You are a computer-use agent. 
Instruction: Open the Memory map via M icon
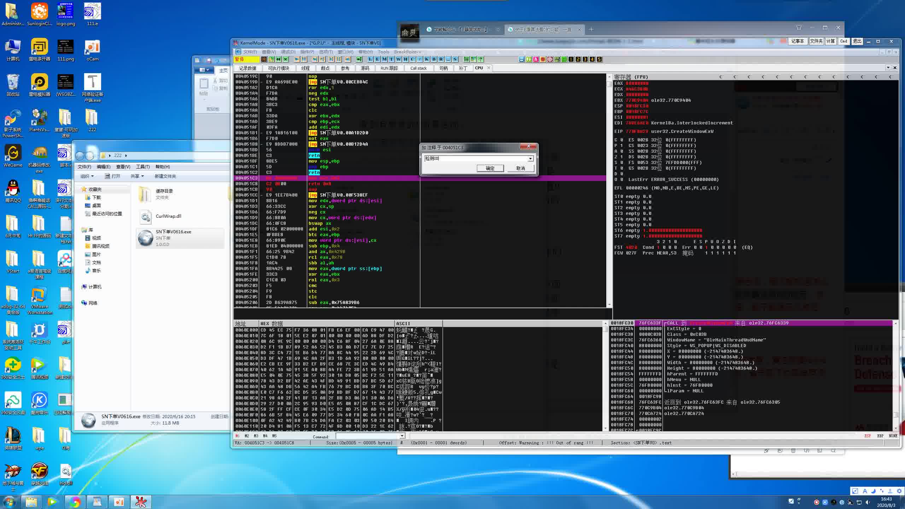(x=384, y=59)
